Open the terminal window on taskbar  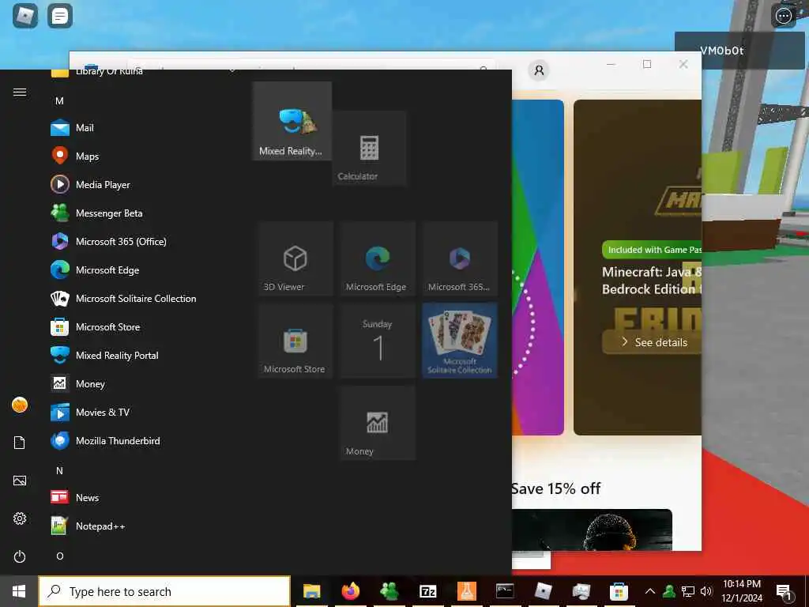(505, 591)
